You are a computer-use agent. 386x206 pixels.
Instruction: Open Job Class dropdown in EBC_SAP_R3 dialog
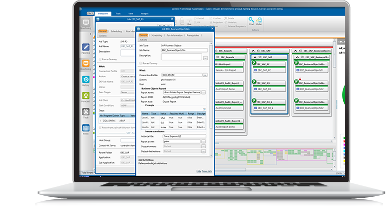pos(128,100)
